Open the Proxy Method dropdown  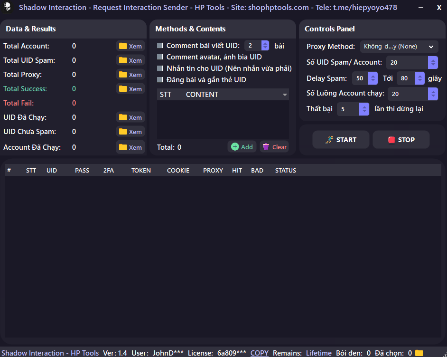tap(399, 47)
